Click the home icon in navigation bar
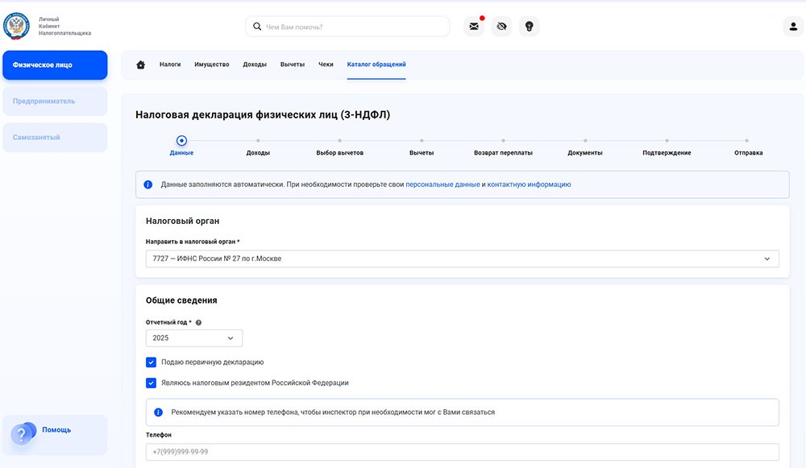Screen dimensions: 806x468 coord(140,64)
